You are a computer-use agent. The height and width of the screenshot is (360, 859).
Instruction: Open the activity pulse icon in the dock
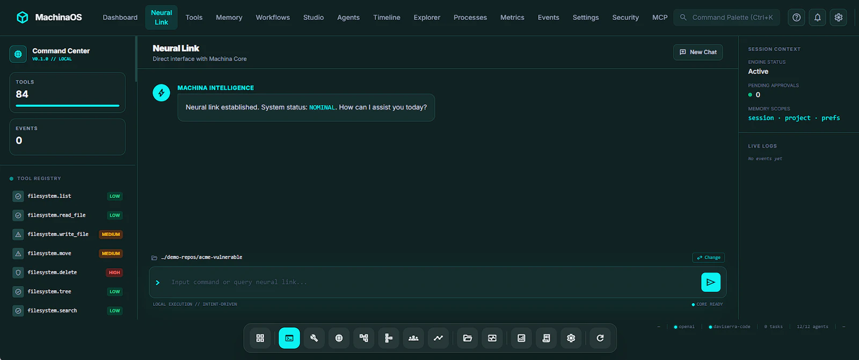point(492,338)
